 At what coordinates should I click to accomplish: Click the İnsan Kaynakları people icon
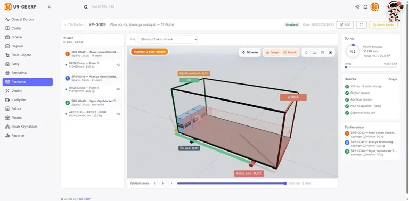(7, 127)
